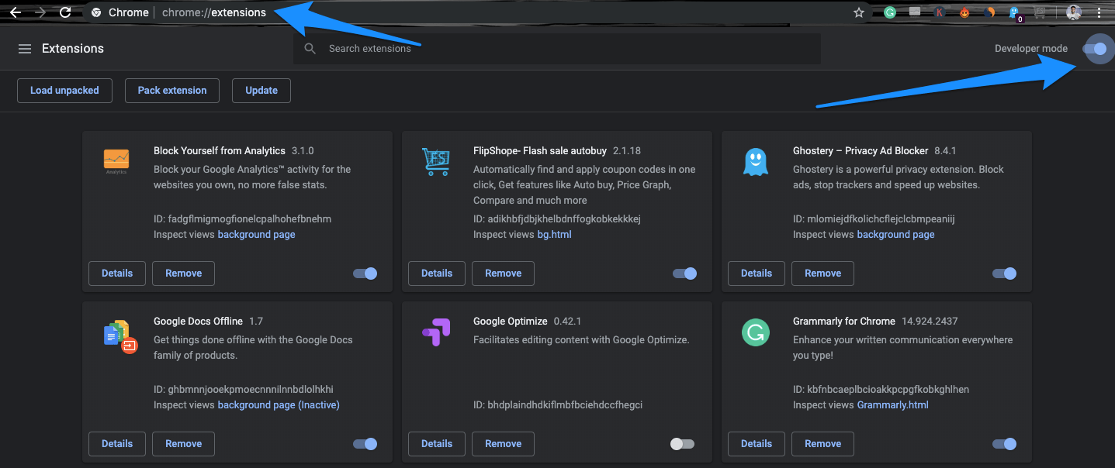Click the Extensions page title

click(73, 49)
